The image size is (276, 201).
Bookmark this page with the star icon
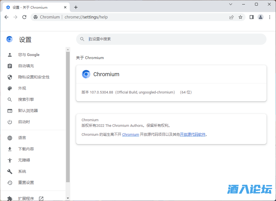click(240, 17)
